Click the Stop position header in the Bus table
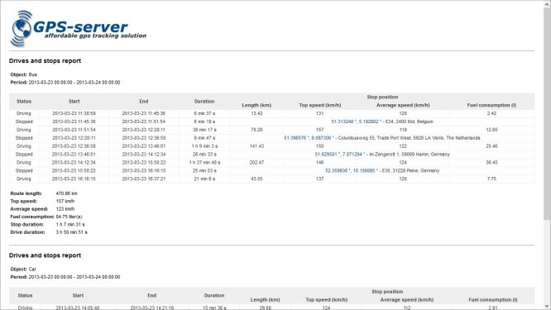This screenshot has height=310, width=551. (x=383, y=97)
